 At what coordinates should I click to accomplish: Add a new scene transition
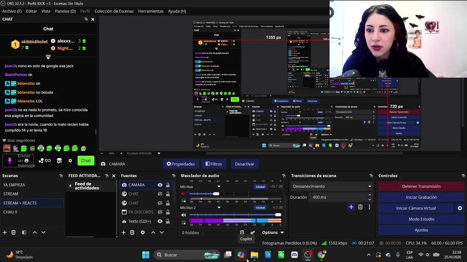pyautogui.click(x=351, y=207)
